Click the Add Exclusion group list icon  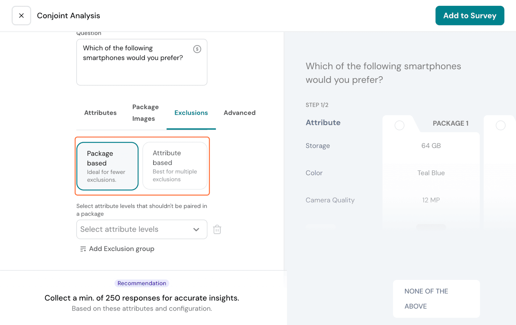pyautogui.click(x=83, y=249)
